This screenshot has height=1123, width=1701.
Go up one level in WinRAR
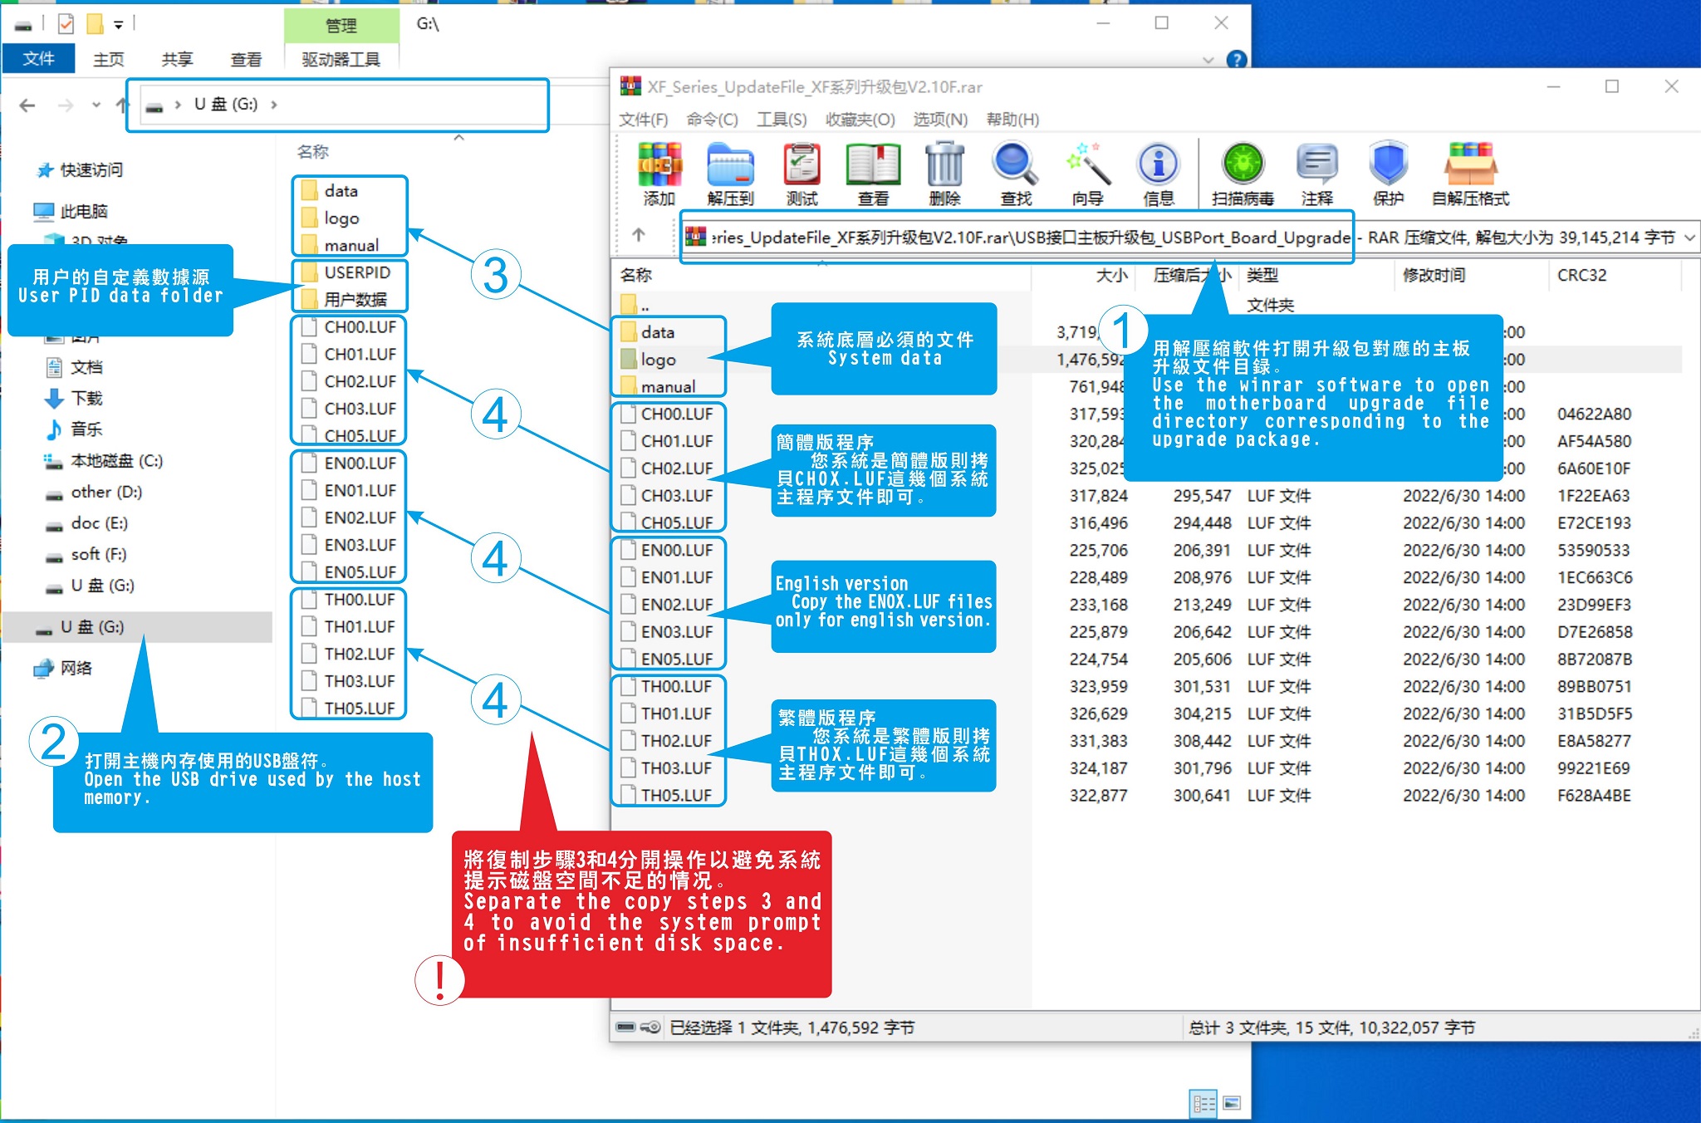638,235
